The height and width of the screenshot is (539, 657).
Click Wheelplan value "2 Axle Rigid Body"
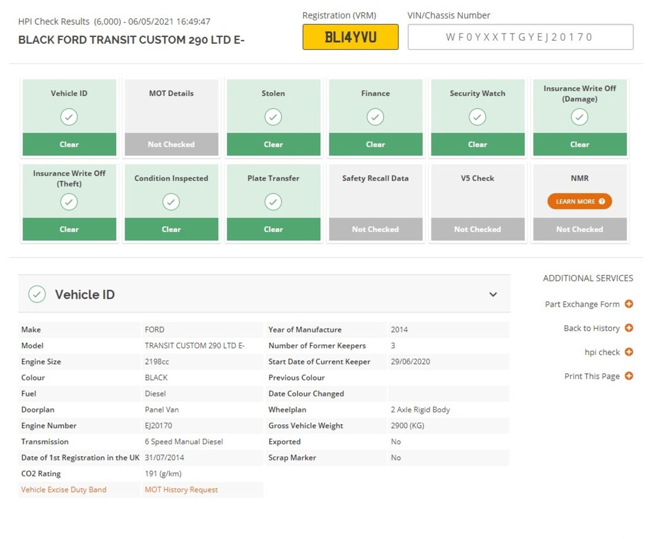(420, 410)
